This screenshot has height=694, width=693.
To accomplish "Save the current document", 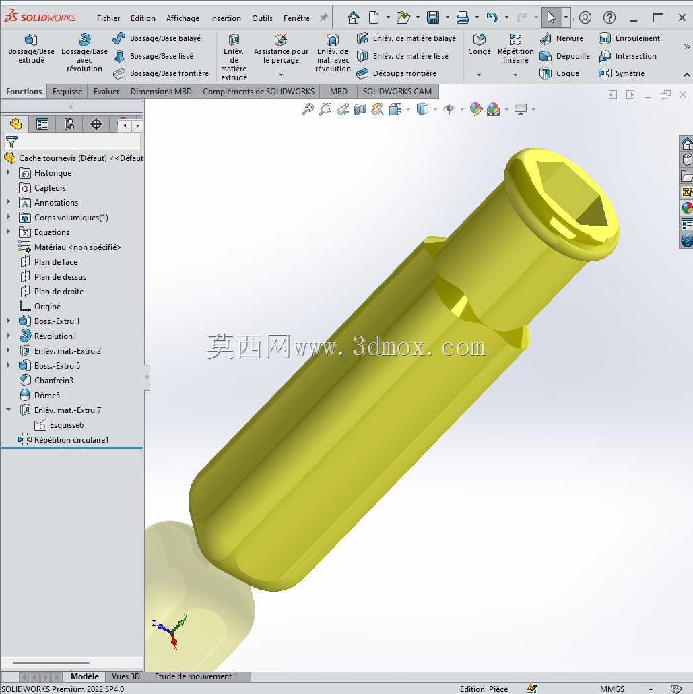I will coord(433,18).
